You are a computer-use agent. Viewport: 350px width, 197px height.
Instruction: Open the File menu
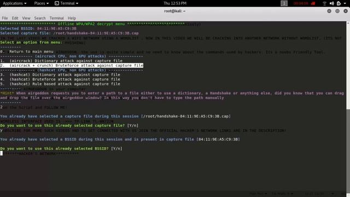[5, 18]
